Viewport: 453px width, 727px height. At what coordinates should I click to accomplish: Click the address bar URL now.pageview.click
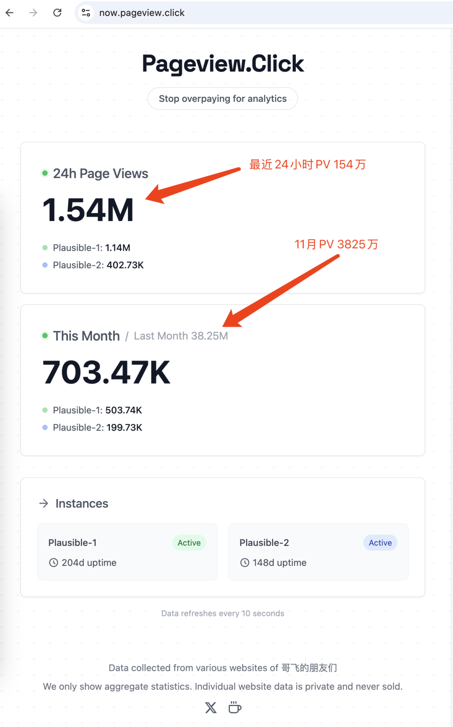tap(142, 13)
